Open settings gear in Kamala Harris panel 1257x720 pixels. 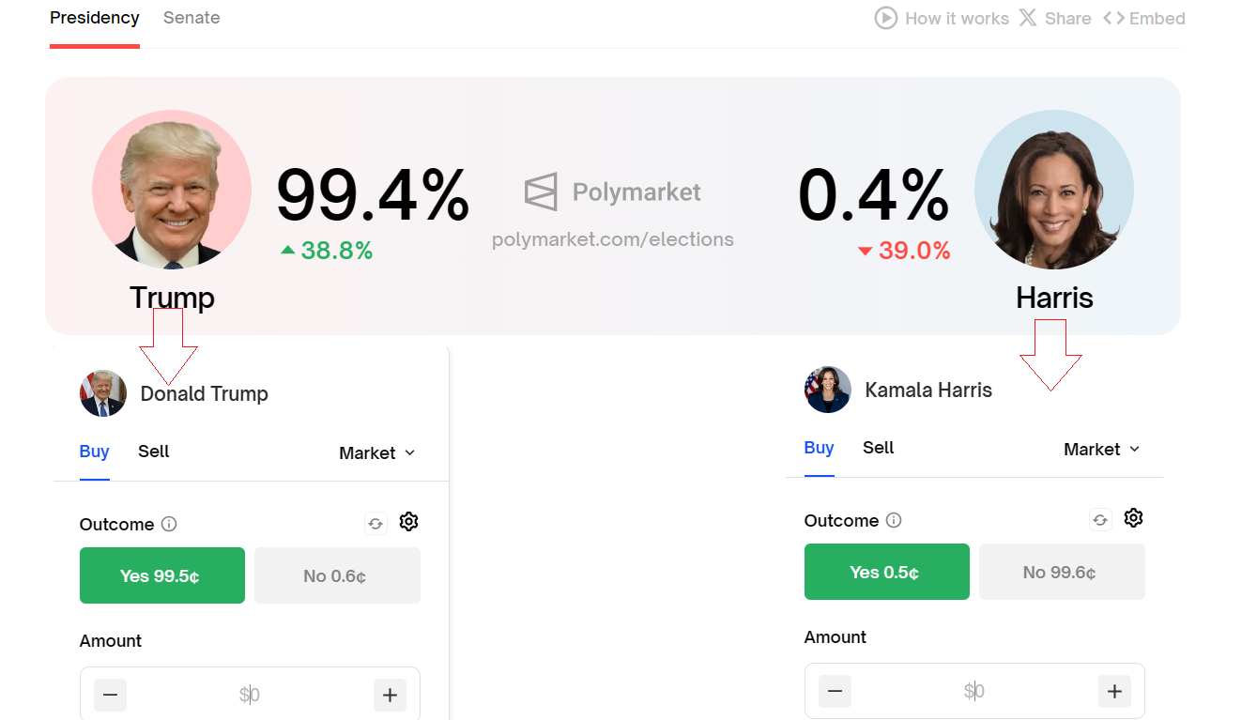click(1133, 518)
